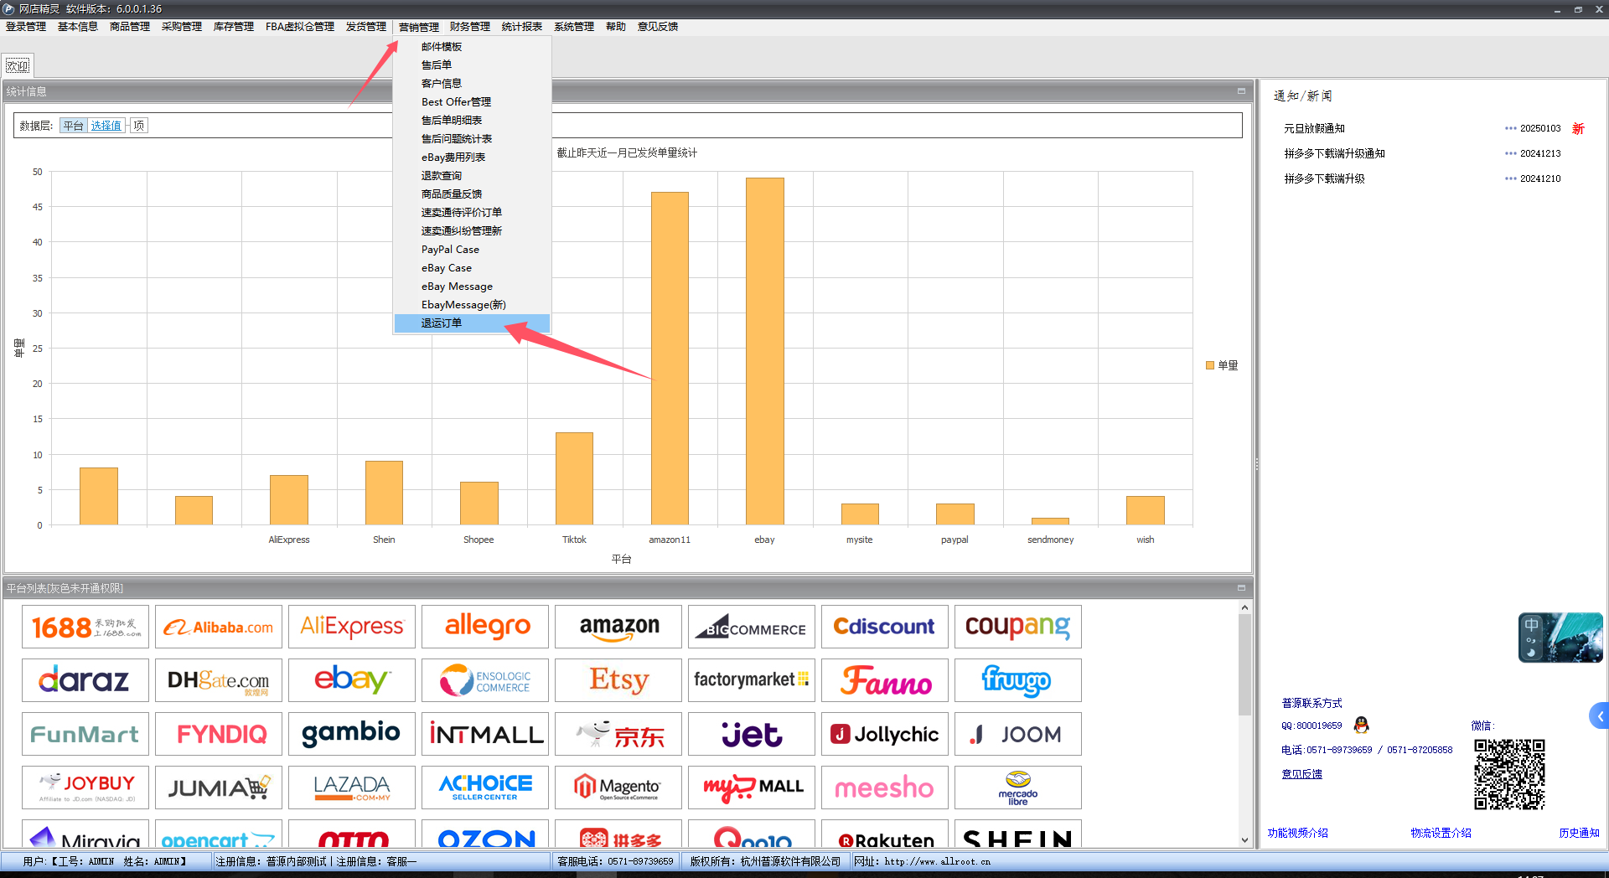Open the 物流设置介绍 link
The width and height of the screenshot is (1609, 878).
(x=1441, y=833)
